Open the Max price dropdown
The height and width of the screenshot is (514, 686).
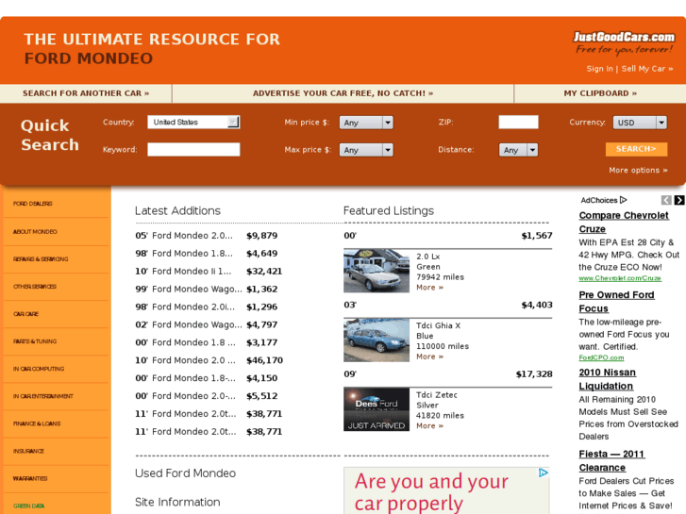[x=366, y=150]
